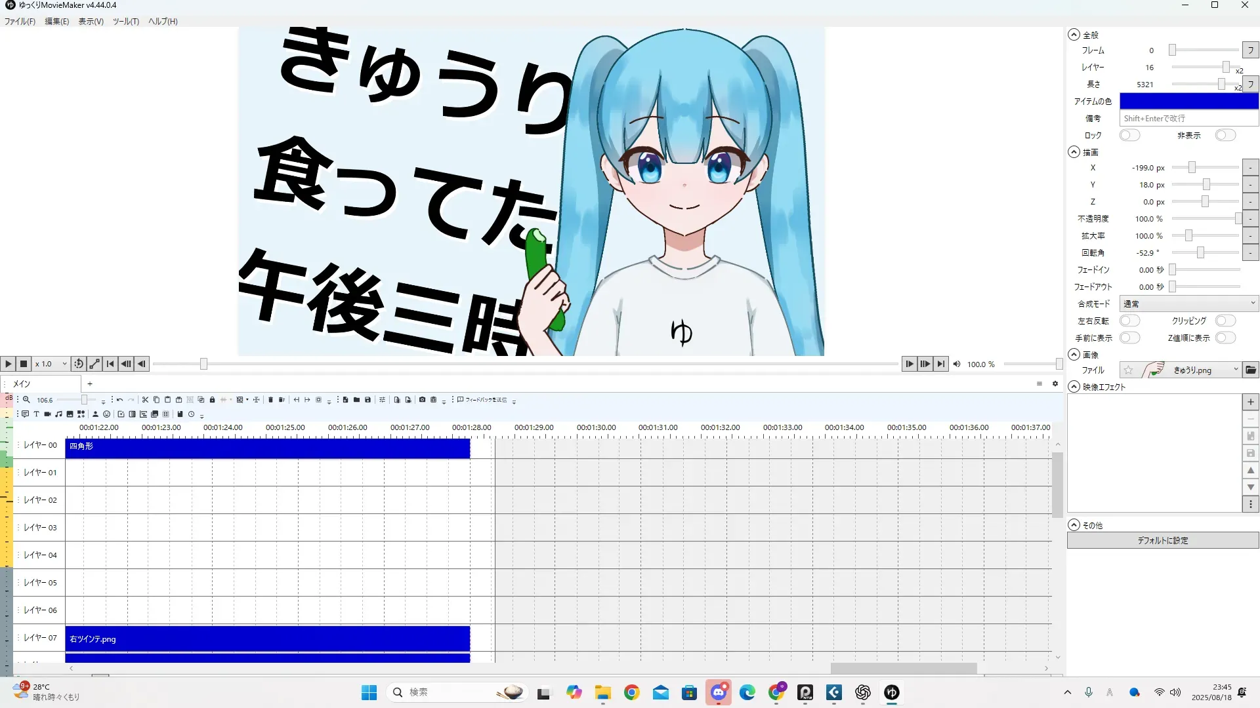Add a video item with the camera icon
This screenshot has height=708, width=1260.
(x=47, y=414)
